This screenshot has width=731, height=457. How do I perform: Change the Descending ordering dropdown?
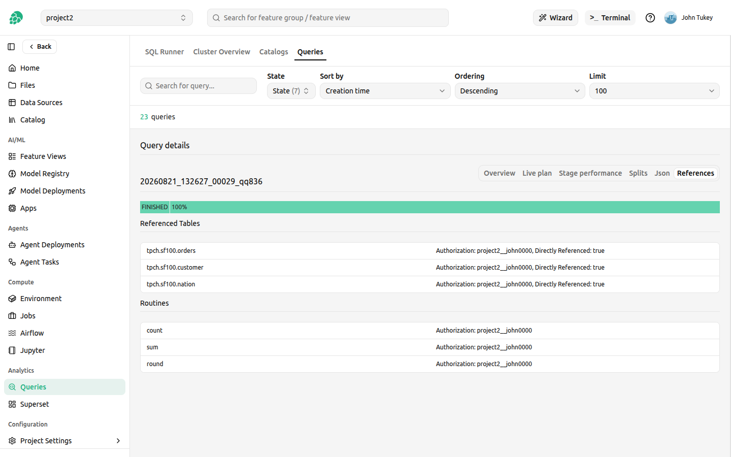520,91
